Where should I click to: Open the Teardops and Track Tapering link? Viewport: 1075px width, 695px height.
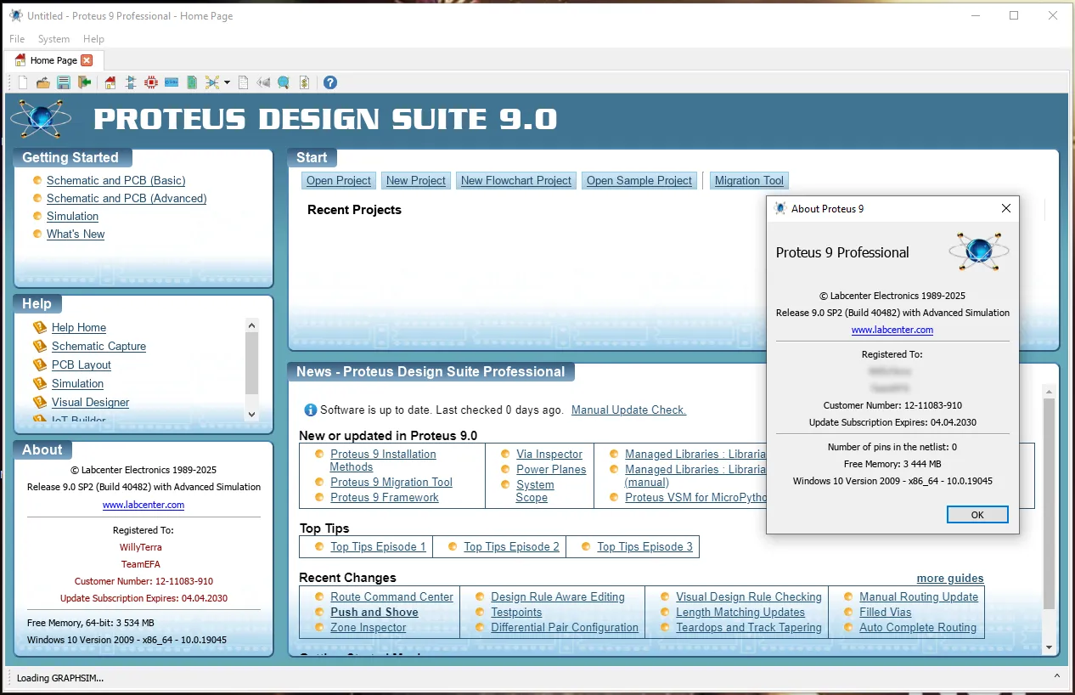(749, 627)
